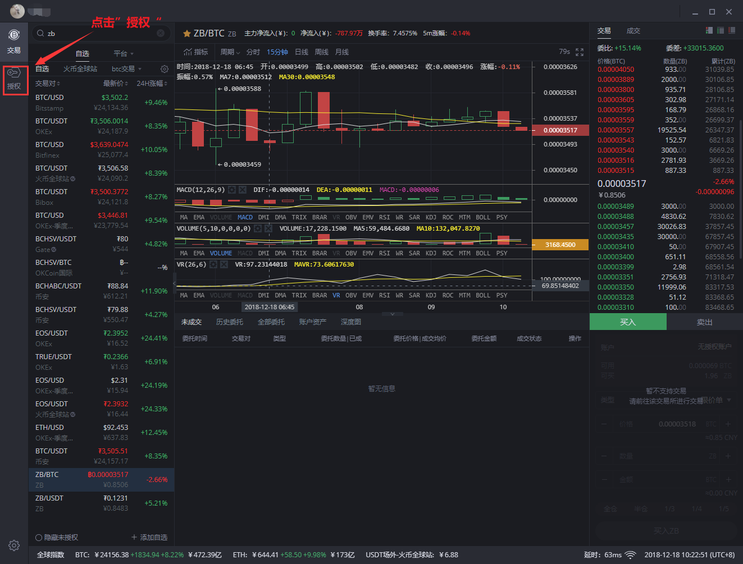
Task: Select DMI in the MACD panel row
Action: tap(263, 217)
